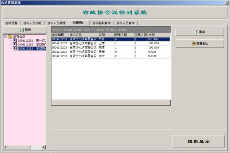Viewport: 230px width, 153px height.
Task: Select meeting 2004112203 in the tree
Action: [32, 49]
